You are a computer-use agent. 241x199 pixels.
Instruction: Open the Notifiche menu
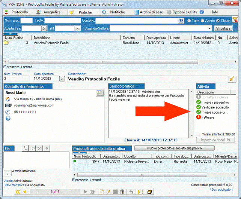114,12
